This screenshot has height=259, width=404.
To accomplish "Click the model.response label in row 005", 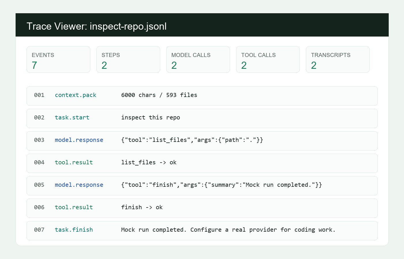I will (x=79, y=185).
